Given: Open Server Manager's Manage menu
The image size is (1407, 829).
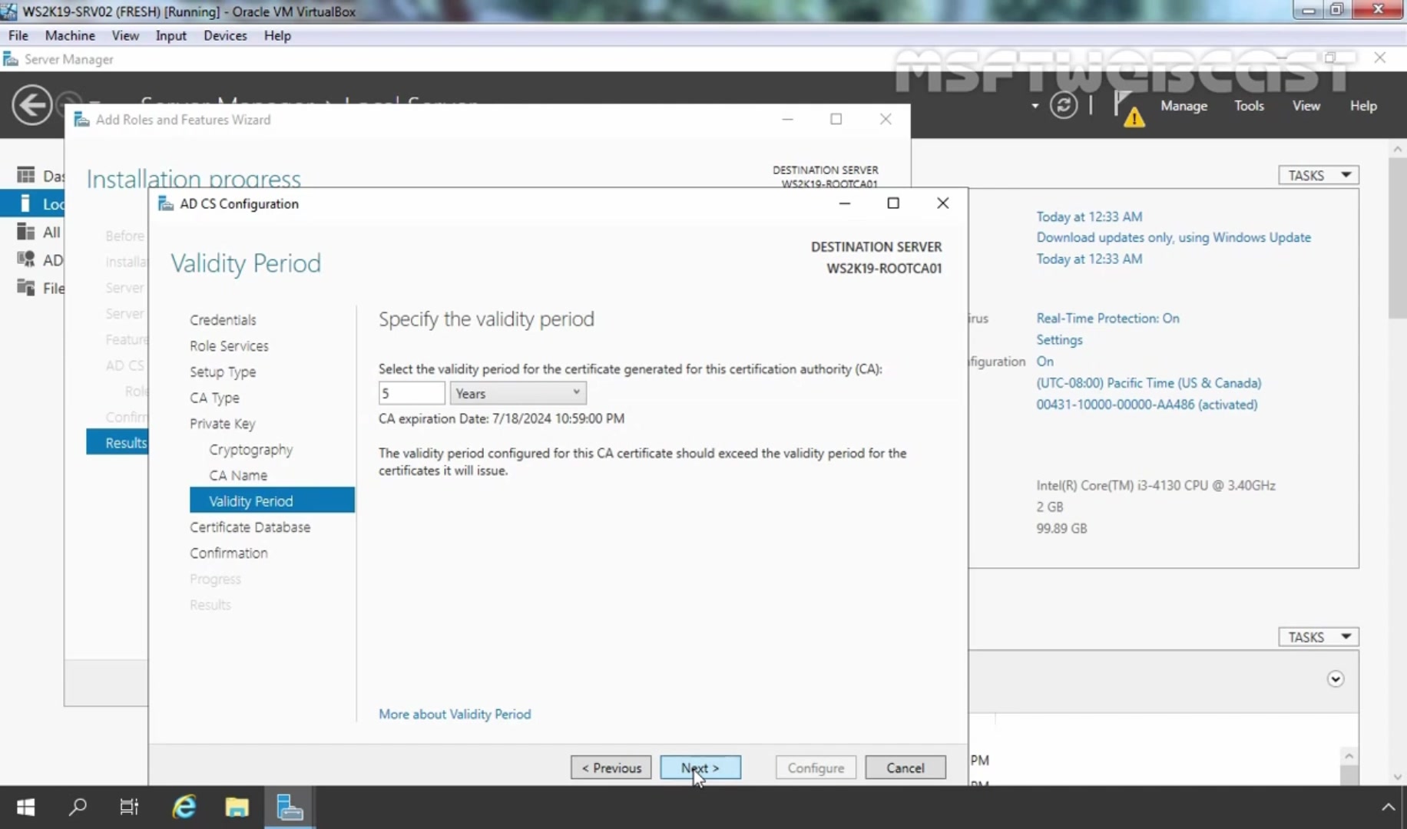Looking at the screenshot, I should (x=1184, y=106).
